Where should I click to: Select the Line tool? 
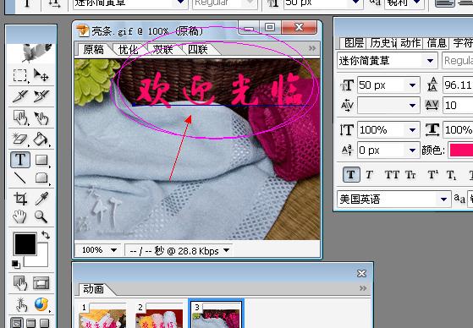click(20, 178)
